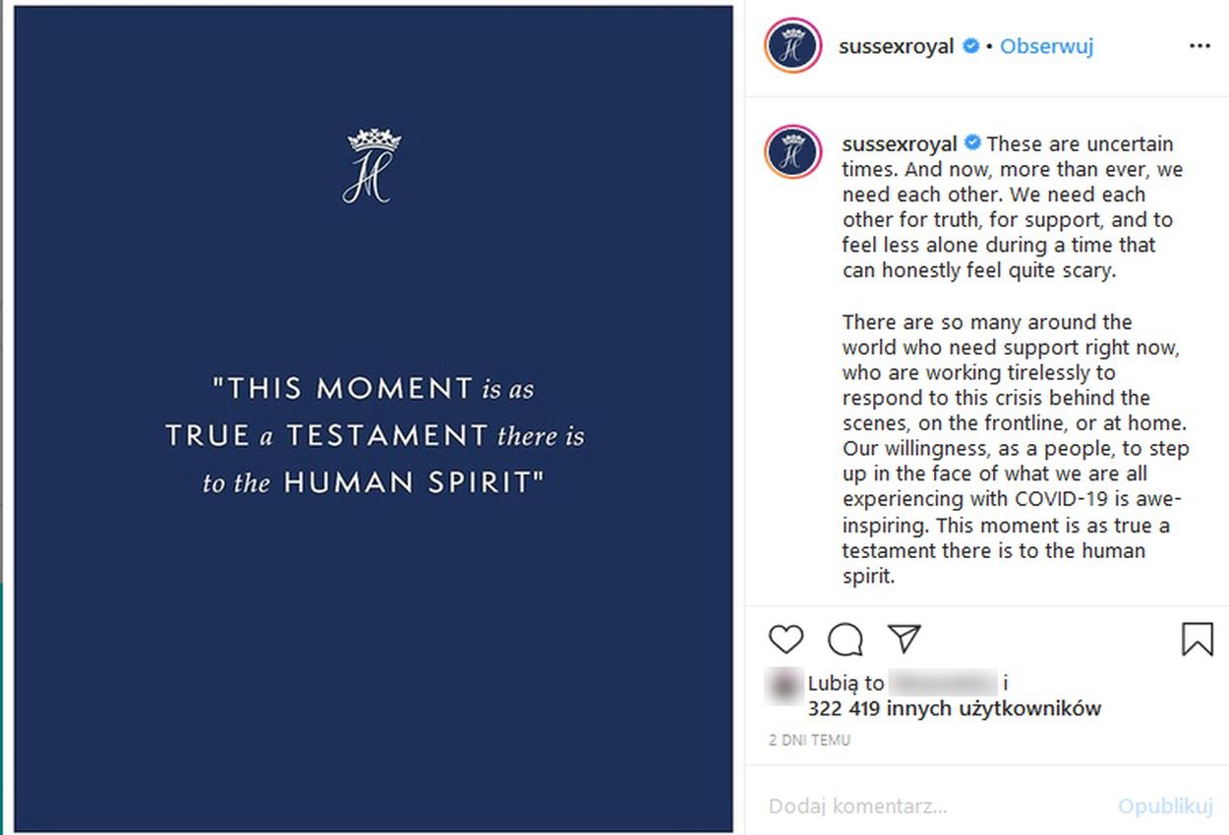This screenshot has height=835, width=1229.
Task: Click the blurred liker username
Action: (x=943, y=683)
